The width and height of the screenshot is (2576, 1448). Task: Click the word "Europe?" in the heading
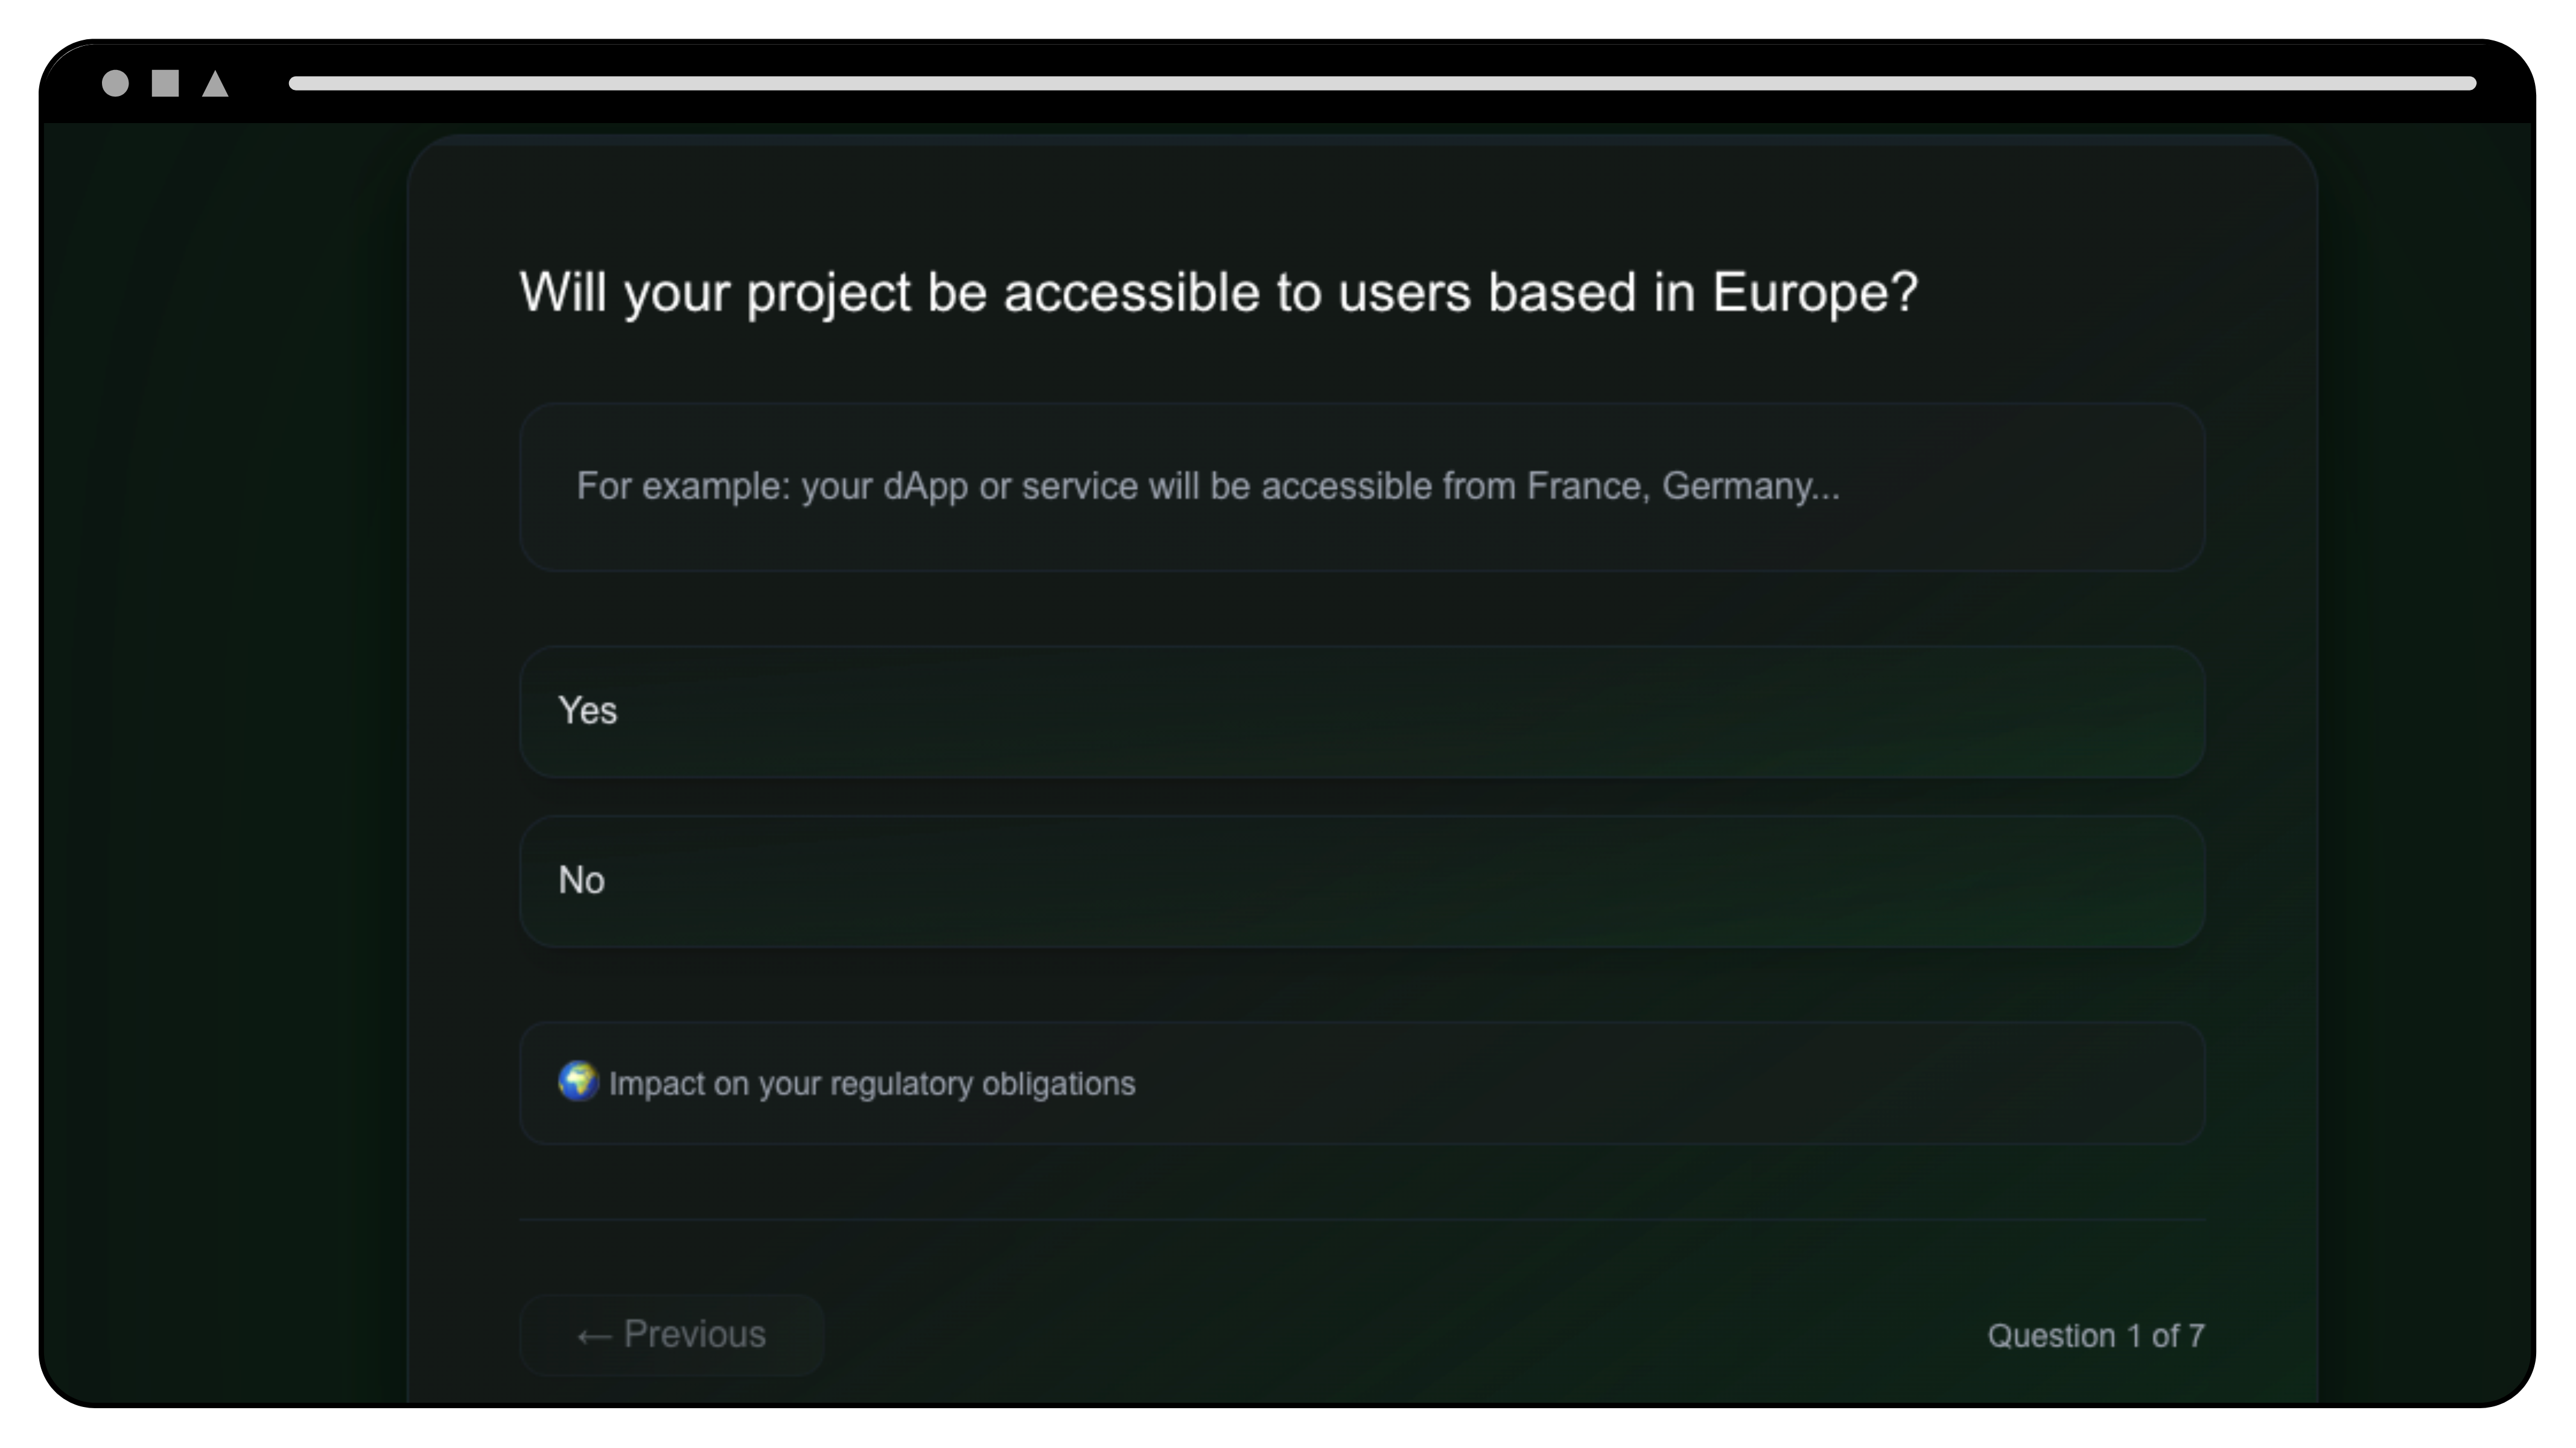point(1815,293)
